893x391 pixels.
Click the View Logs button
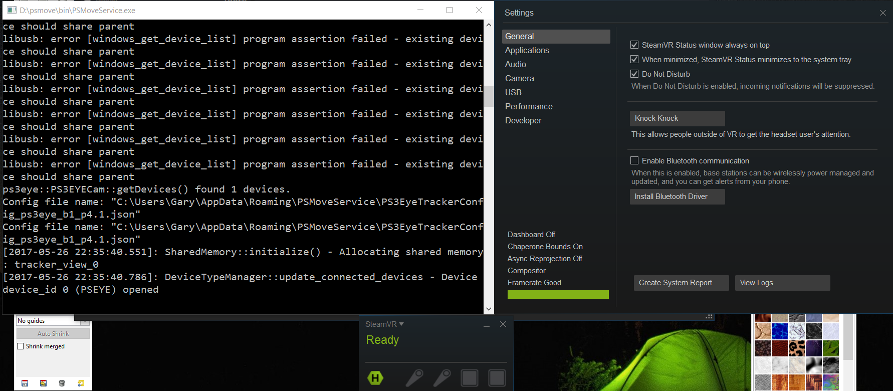tap(783, 283)
